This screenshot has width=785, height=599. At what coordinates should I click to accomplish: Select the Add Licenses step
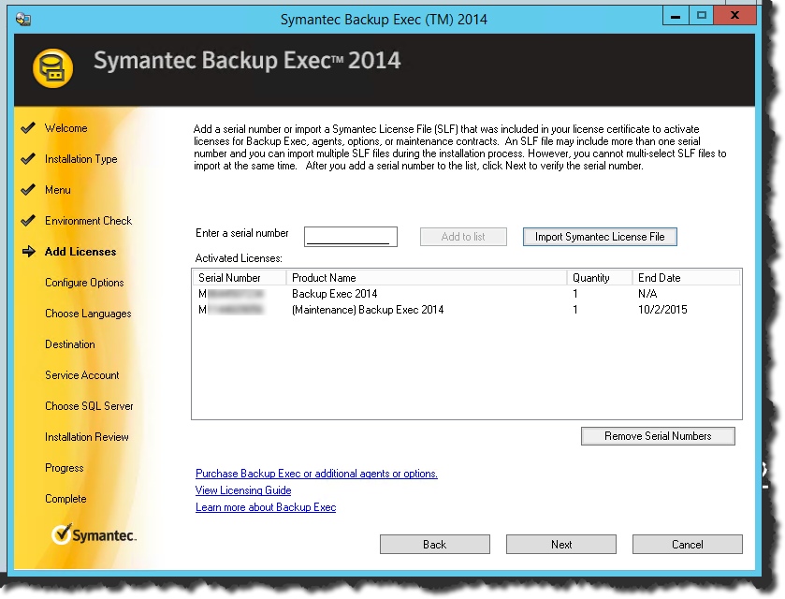80,252
